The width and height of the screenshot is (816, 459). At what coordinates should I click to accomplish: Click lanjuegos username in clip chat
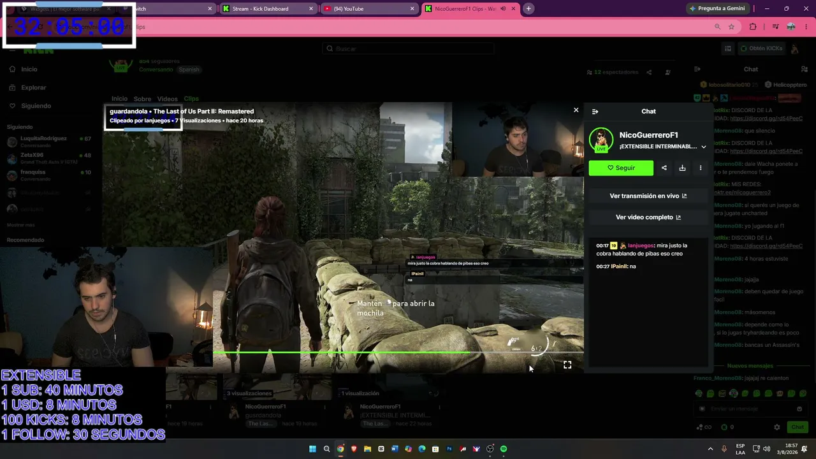pos(640,245)
